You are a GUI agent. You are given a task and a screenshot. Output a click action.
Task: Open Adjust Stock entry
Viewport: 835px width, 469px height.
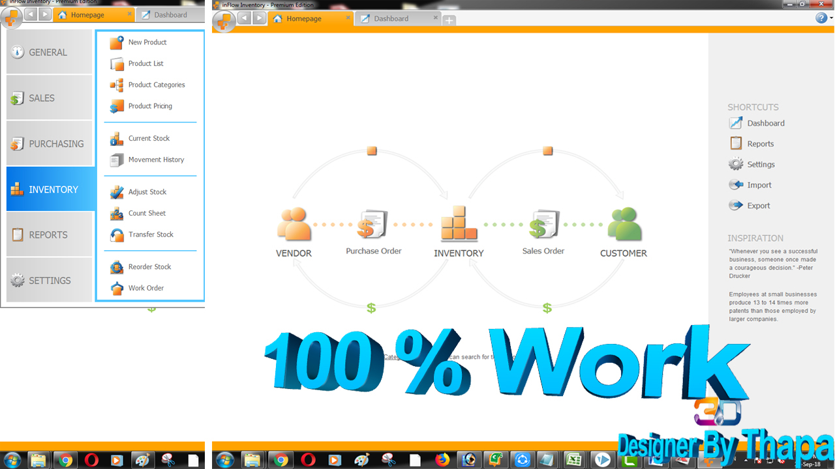coord(138,192)
